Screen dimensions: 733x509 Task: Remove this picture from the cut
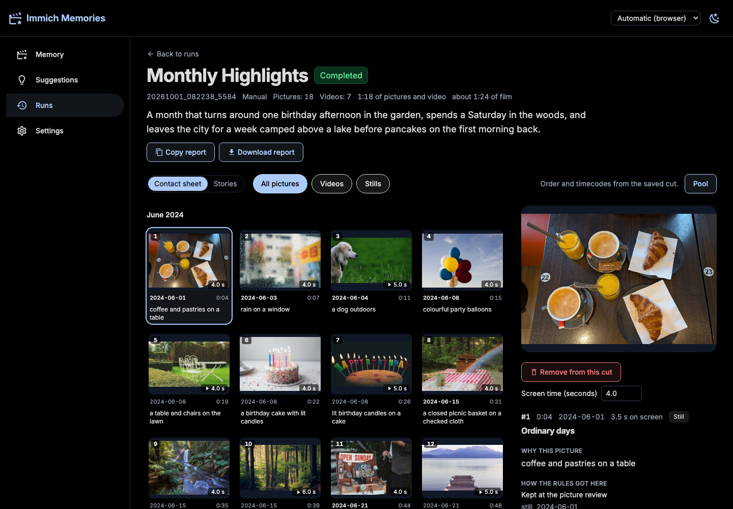pyautogui.click(x=571, y=372)
